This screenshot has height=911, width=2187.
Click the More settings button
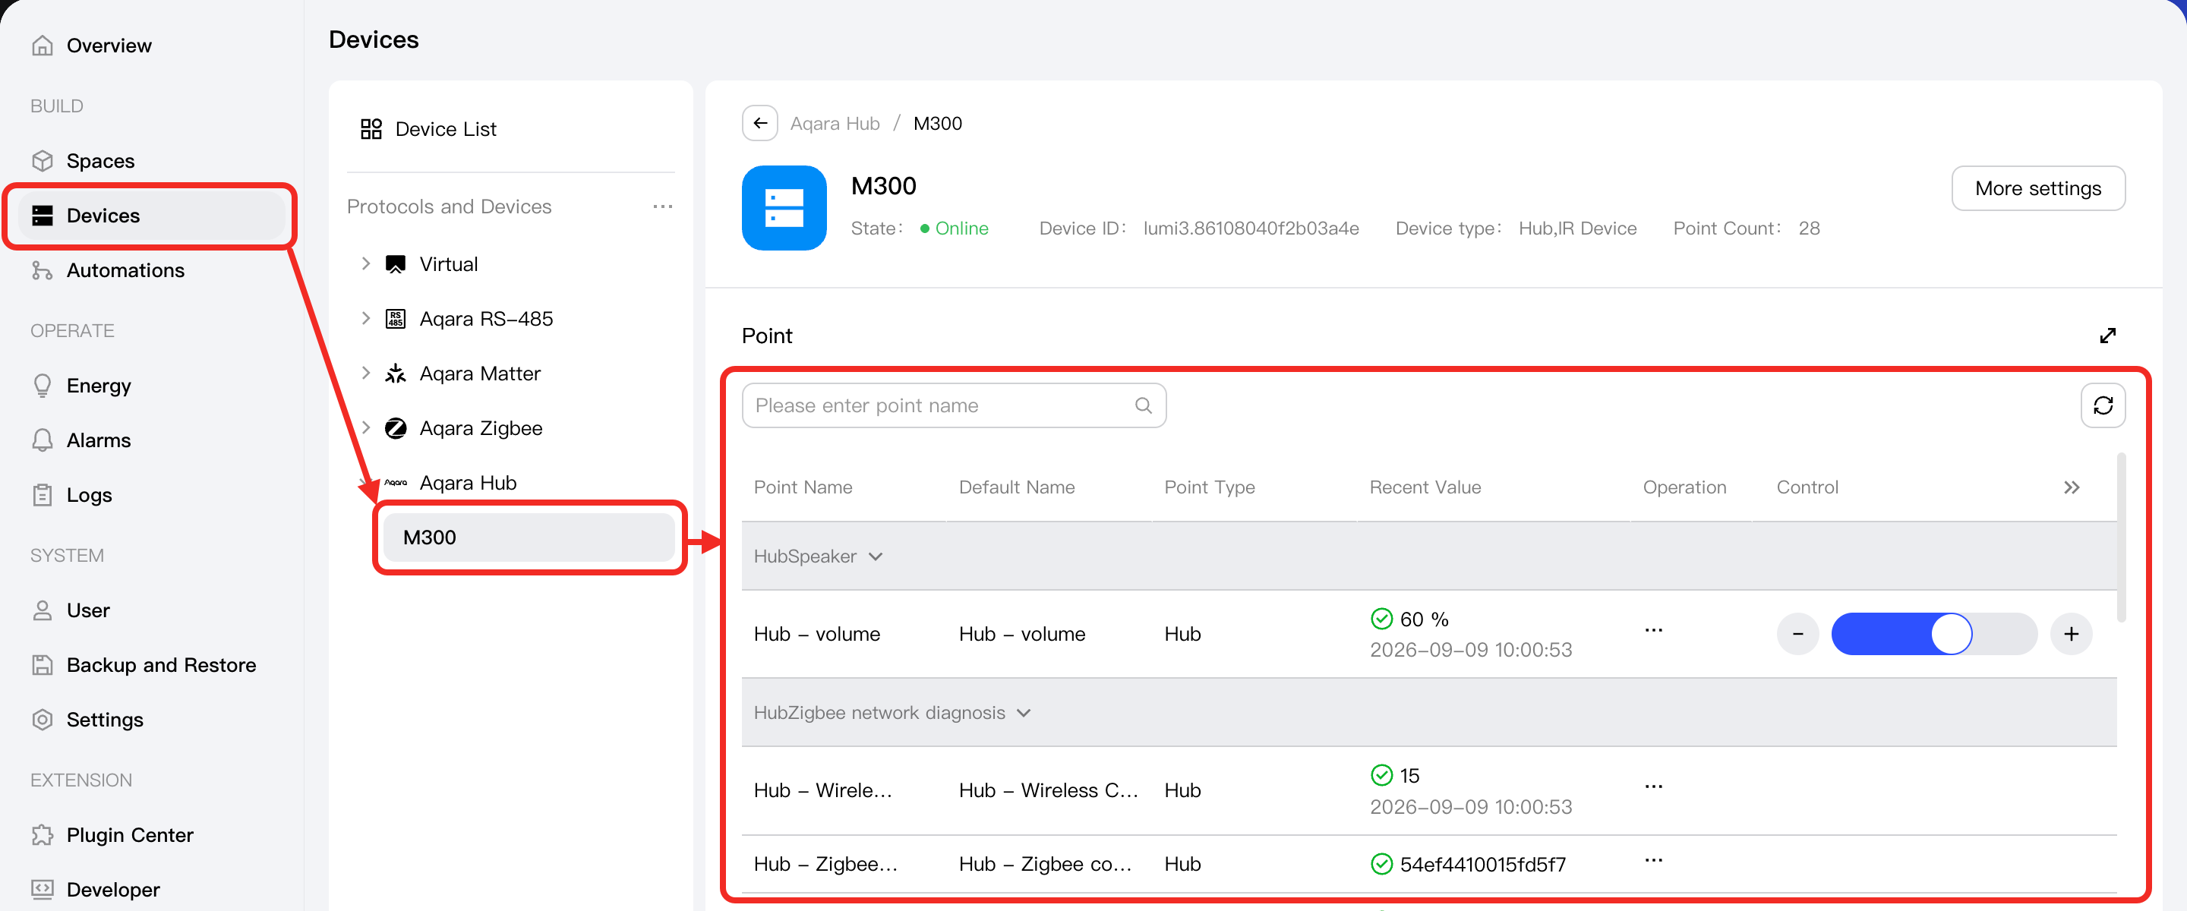[2037, 188]
